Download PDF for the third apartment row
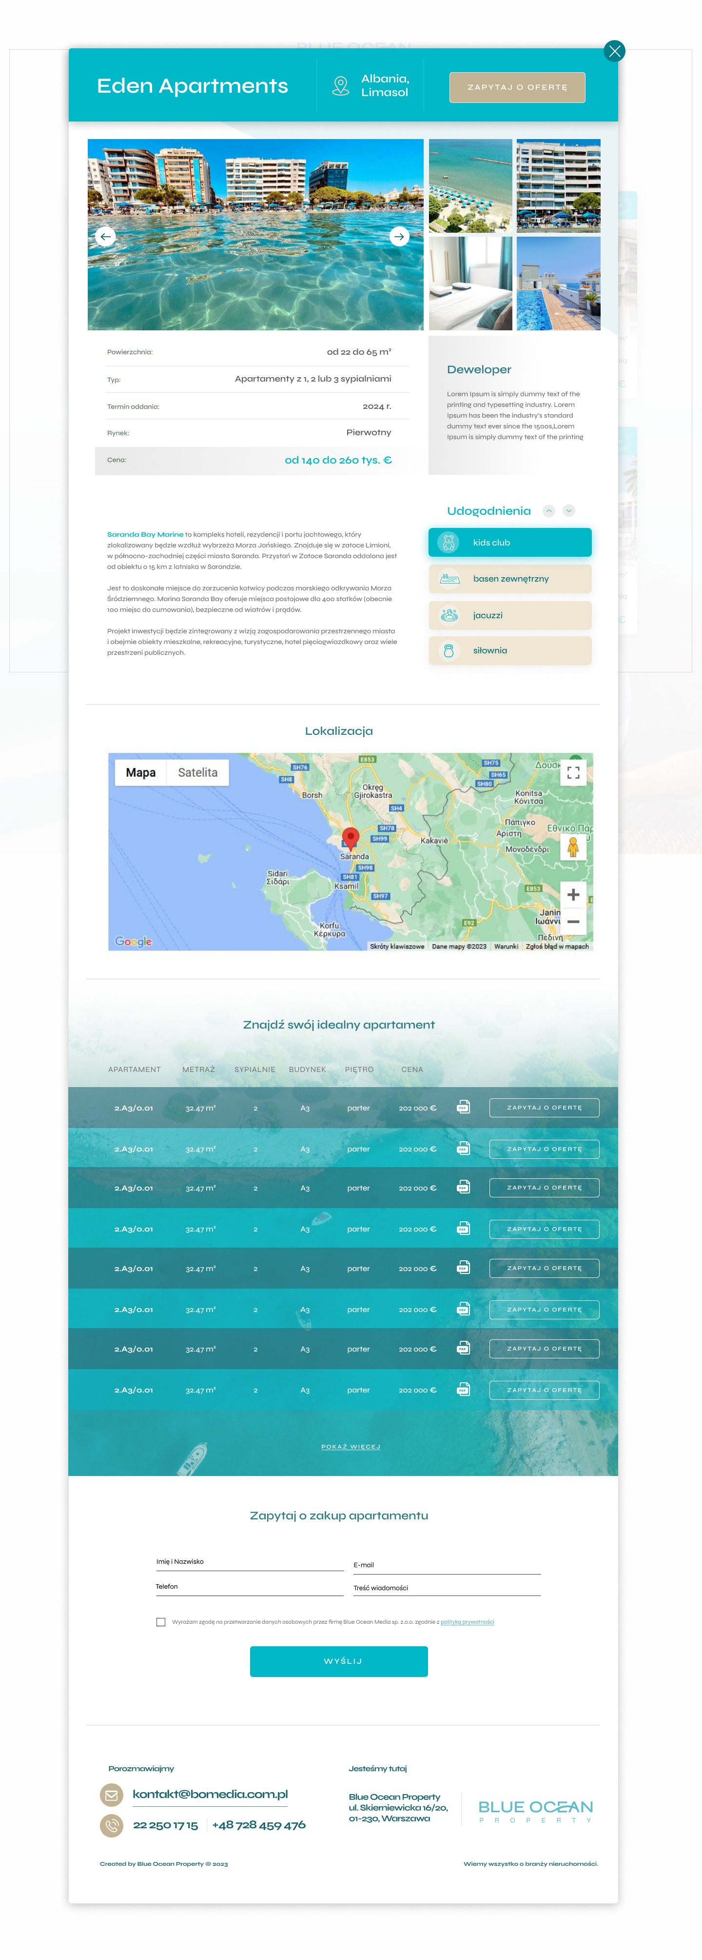 click(463, 1187)
